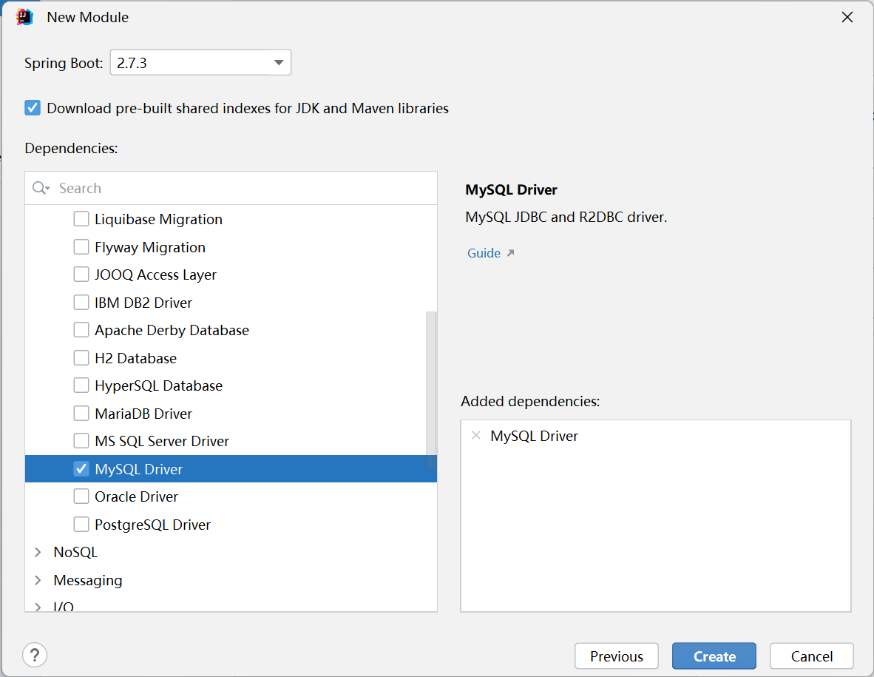Click the Cancel button
This screenshot has height=677, width=874.
coord(812,656)
